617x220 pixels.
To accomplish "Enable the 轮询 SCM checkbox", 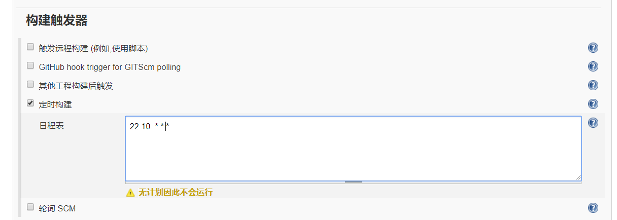I will pos(30,207).
